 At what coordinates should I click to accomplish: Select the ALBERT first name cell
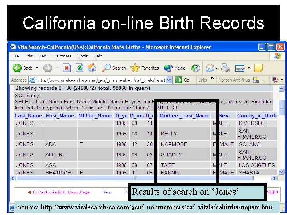(60, 154)
